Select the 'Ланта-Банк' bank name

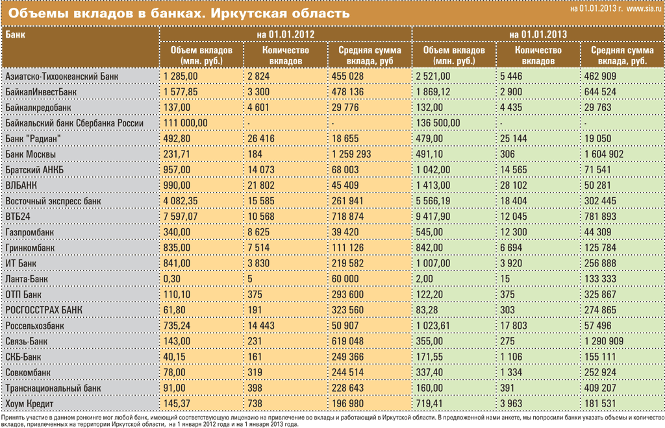click(x=28, y=279)
